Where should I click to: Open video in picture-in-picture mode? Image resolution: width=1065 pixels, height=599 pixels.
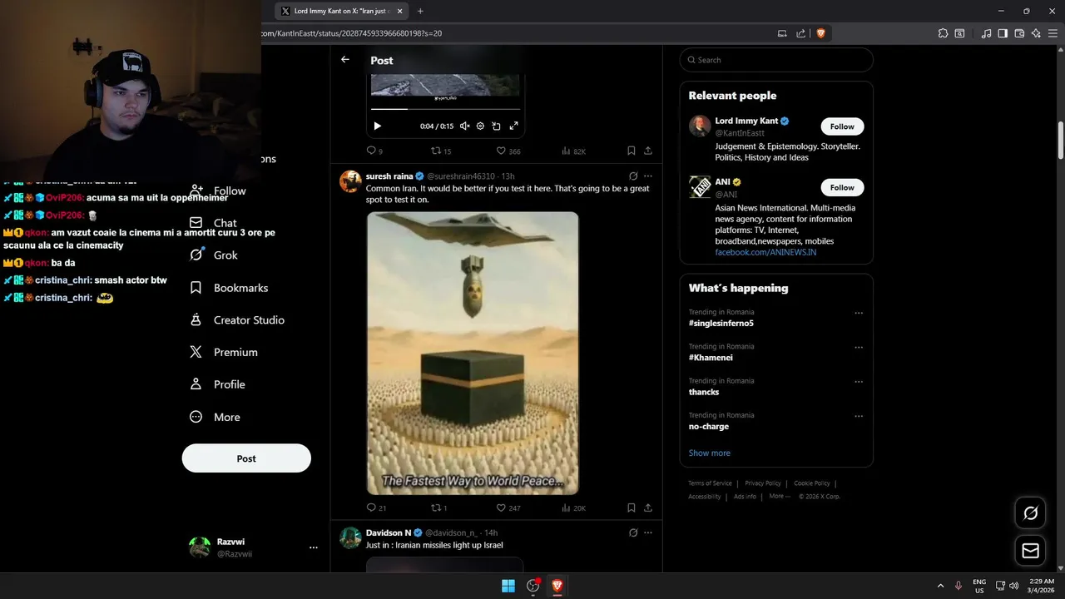(497, 126)
